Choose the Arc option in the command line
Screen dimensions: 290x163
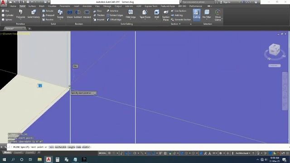tap(52, 147)
